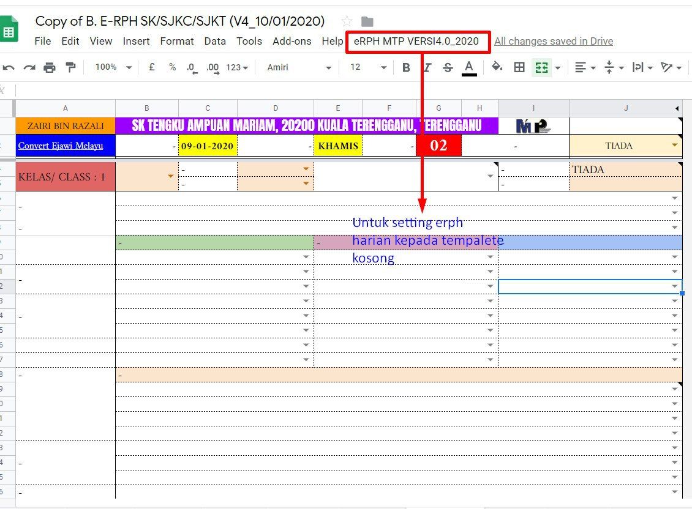This screenshot has height=509, width=692.
Task: Select the SK TENGKU AMPUAN MARIAM header cell
Action: pos(307,125)
